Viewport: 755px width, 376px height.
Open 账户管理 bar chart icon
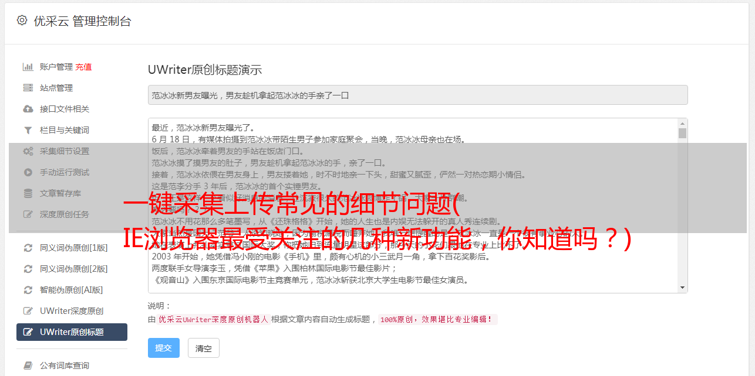28,67
